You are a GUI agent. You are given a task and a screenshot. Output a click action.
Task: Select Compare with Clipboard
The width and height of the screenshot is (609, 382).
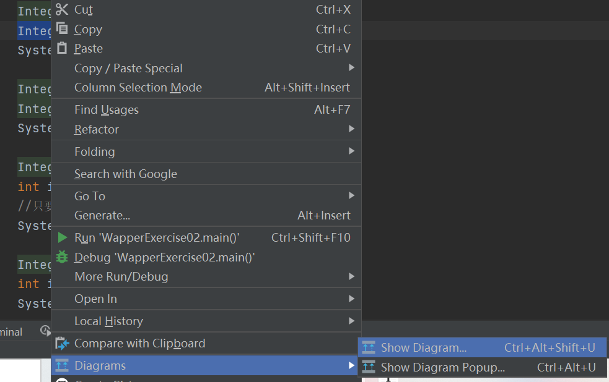206,343
